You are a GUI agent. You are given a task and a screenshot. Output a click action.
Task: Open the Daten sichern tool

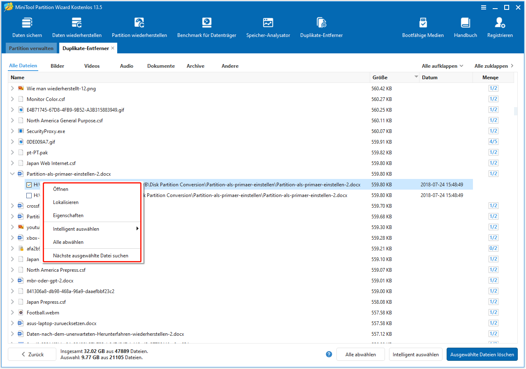tap(27, 28)
